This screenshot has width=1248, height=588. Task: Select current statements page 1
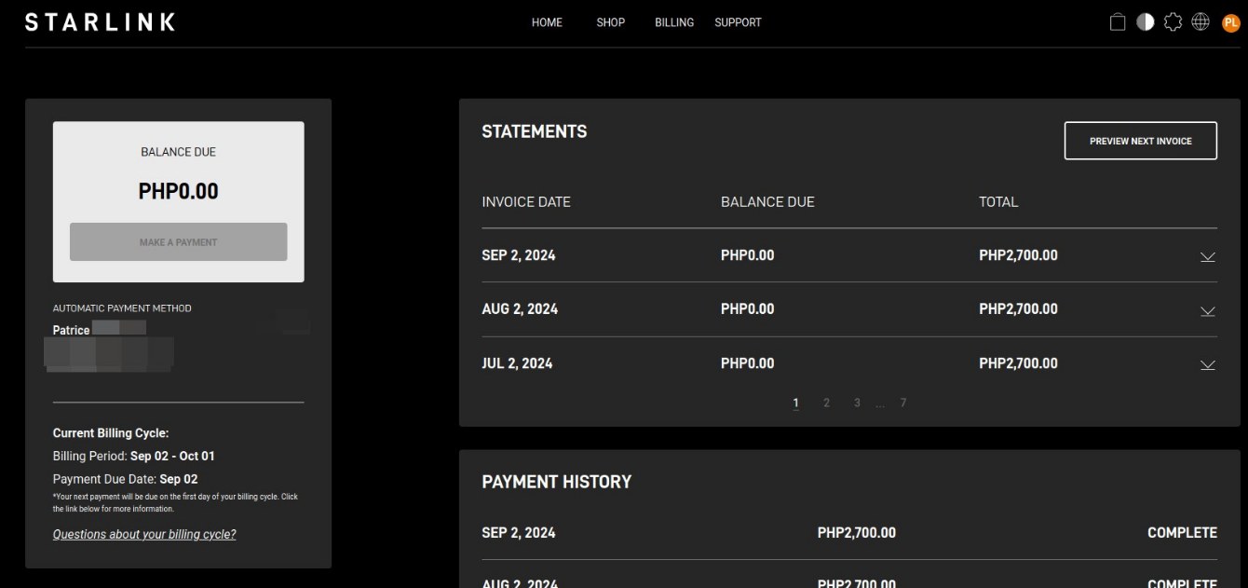click(795, 403)
